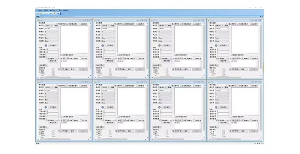300x154 pixels.
Task: Open the 工具 menu
Action: pyautogui.click(x=59, y=11)
